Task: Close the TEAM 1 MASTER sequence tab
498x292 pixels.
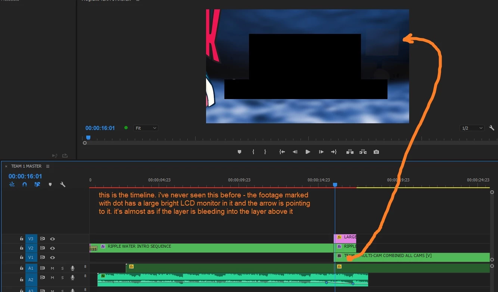Action: click(x=6, y=166)
